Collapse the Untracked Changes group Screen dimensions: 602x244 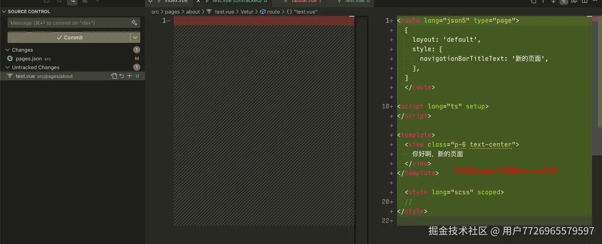pyautogui.click(x=8, y=67)
